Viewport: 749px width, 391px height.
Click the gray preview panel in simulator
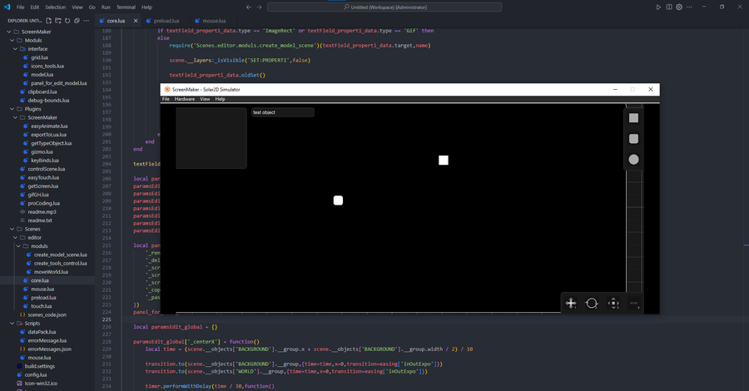point(211,138)
